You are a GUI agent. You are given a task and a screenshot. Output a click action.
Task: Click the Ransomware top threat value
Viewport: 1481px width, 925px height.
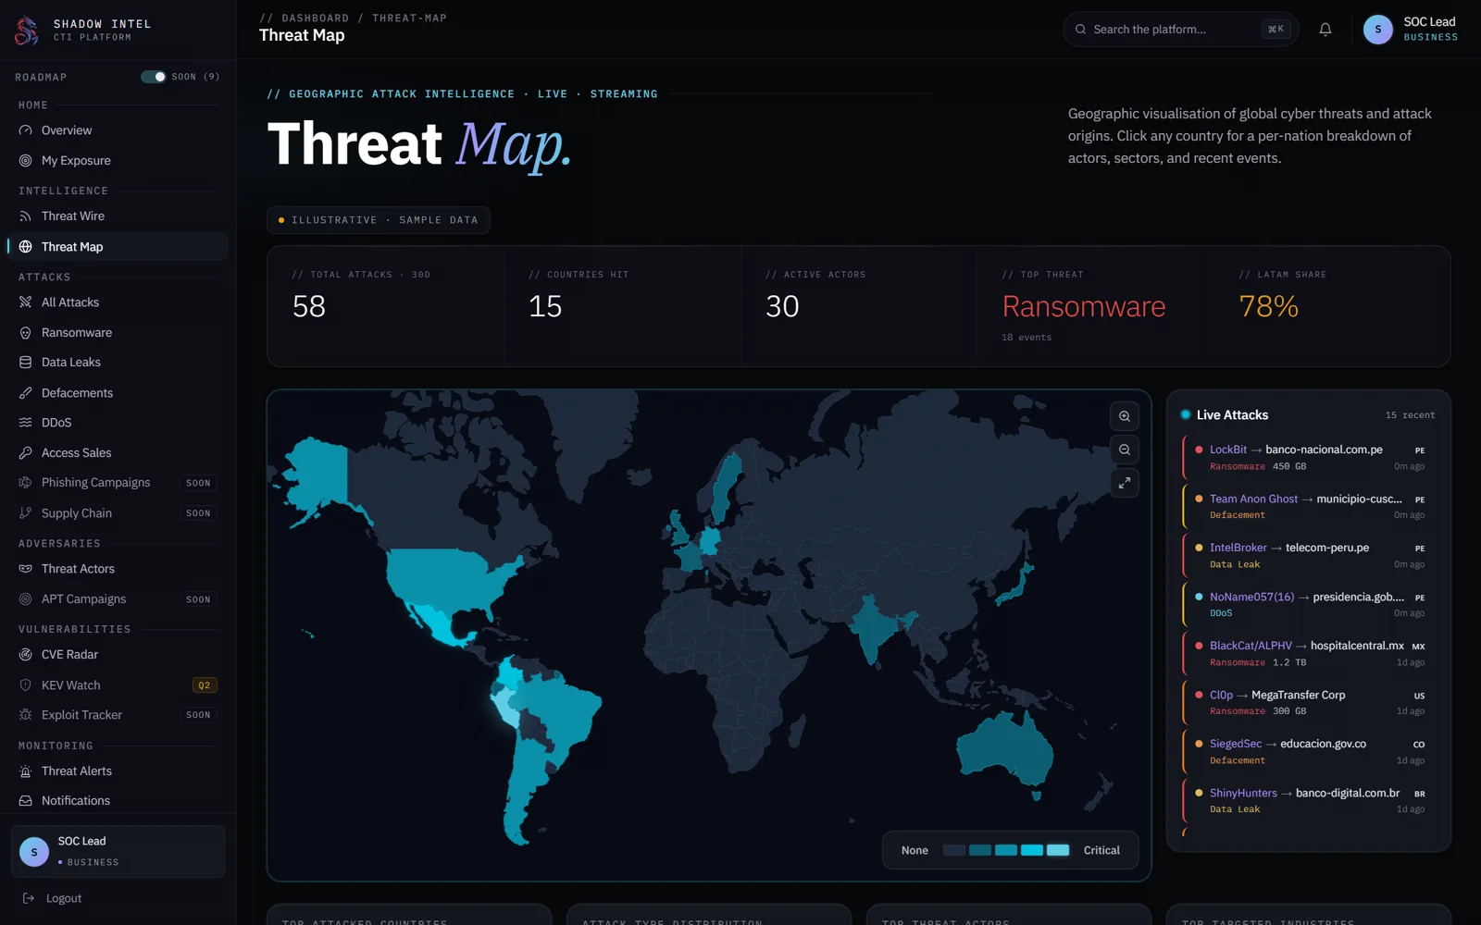[1084, 306]
